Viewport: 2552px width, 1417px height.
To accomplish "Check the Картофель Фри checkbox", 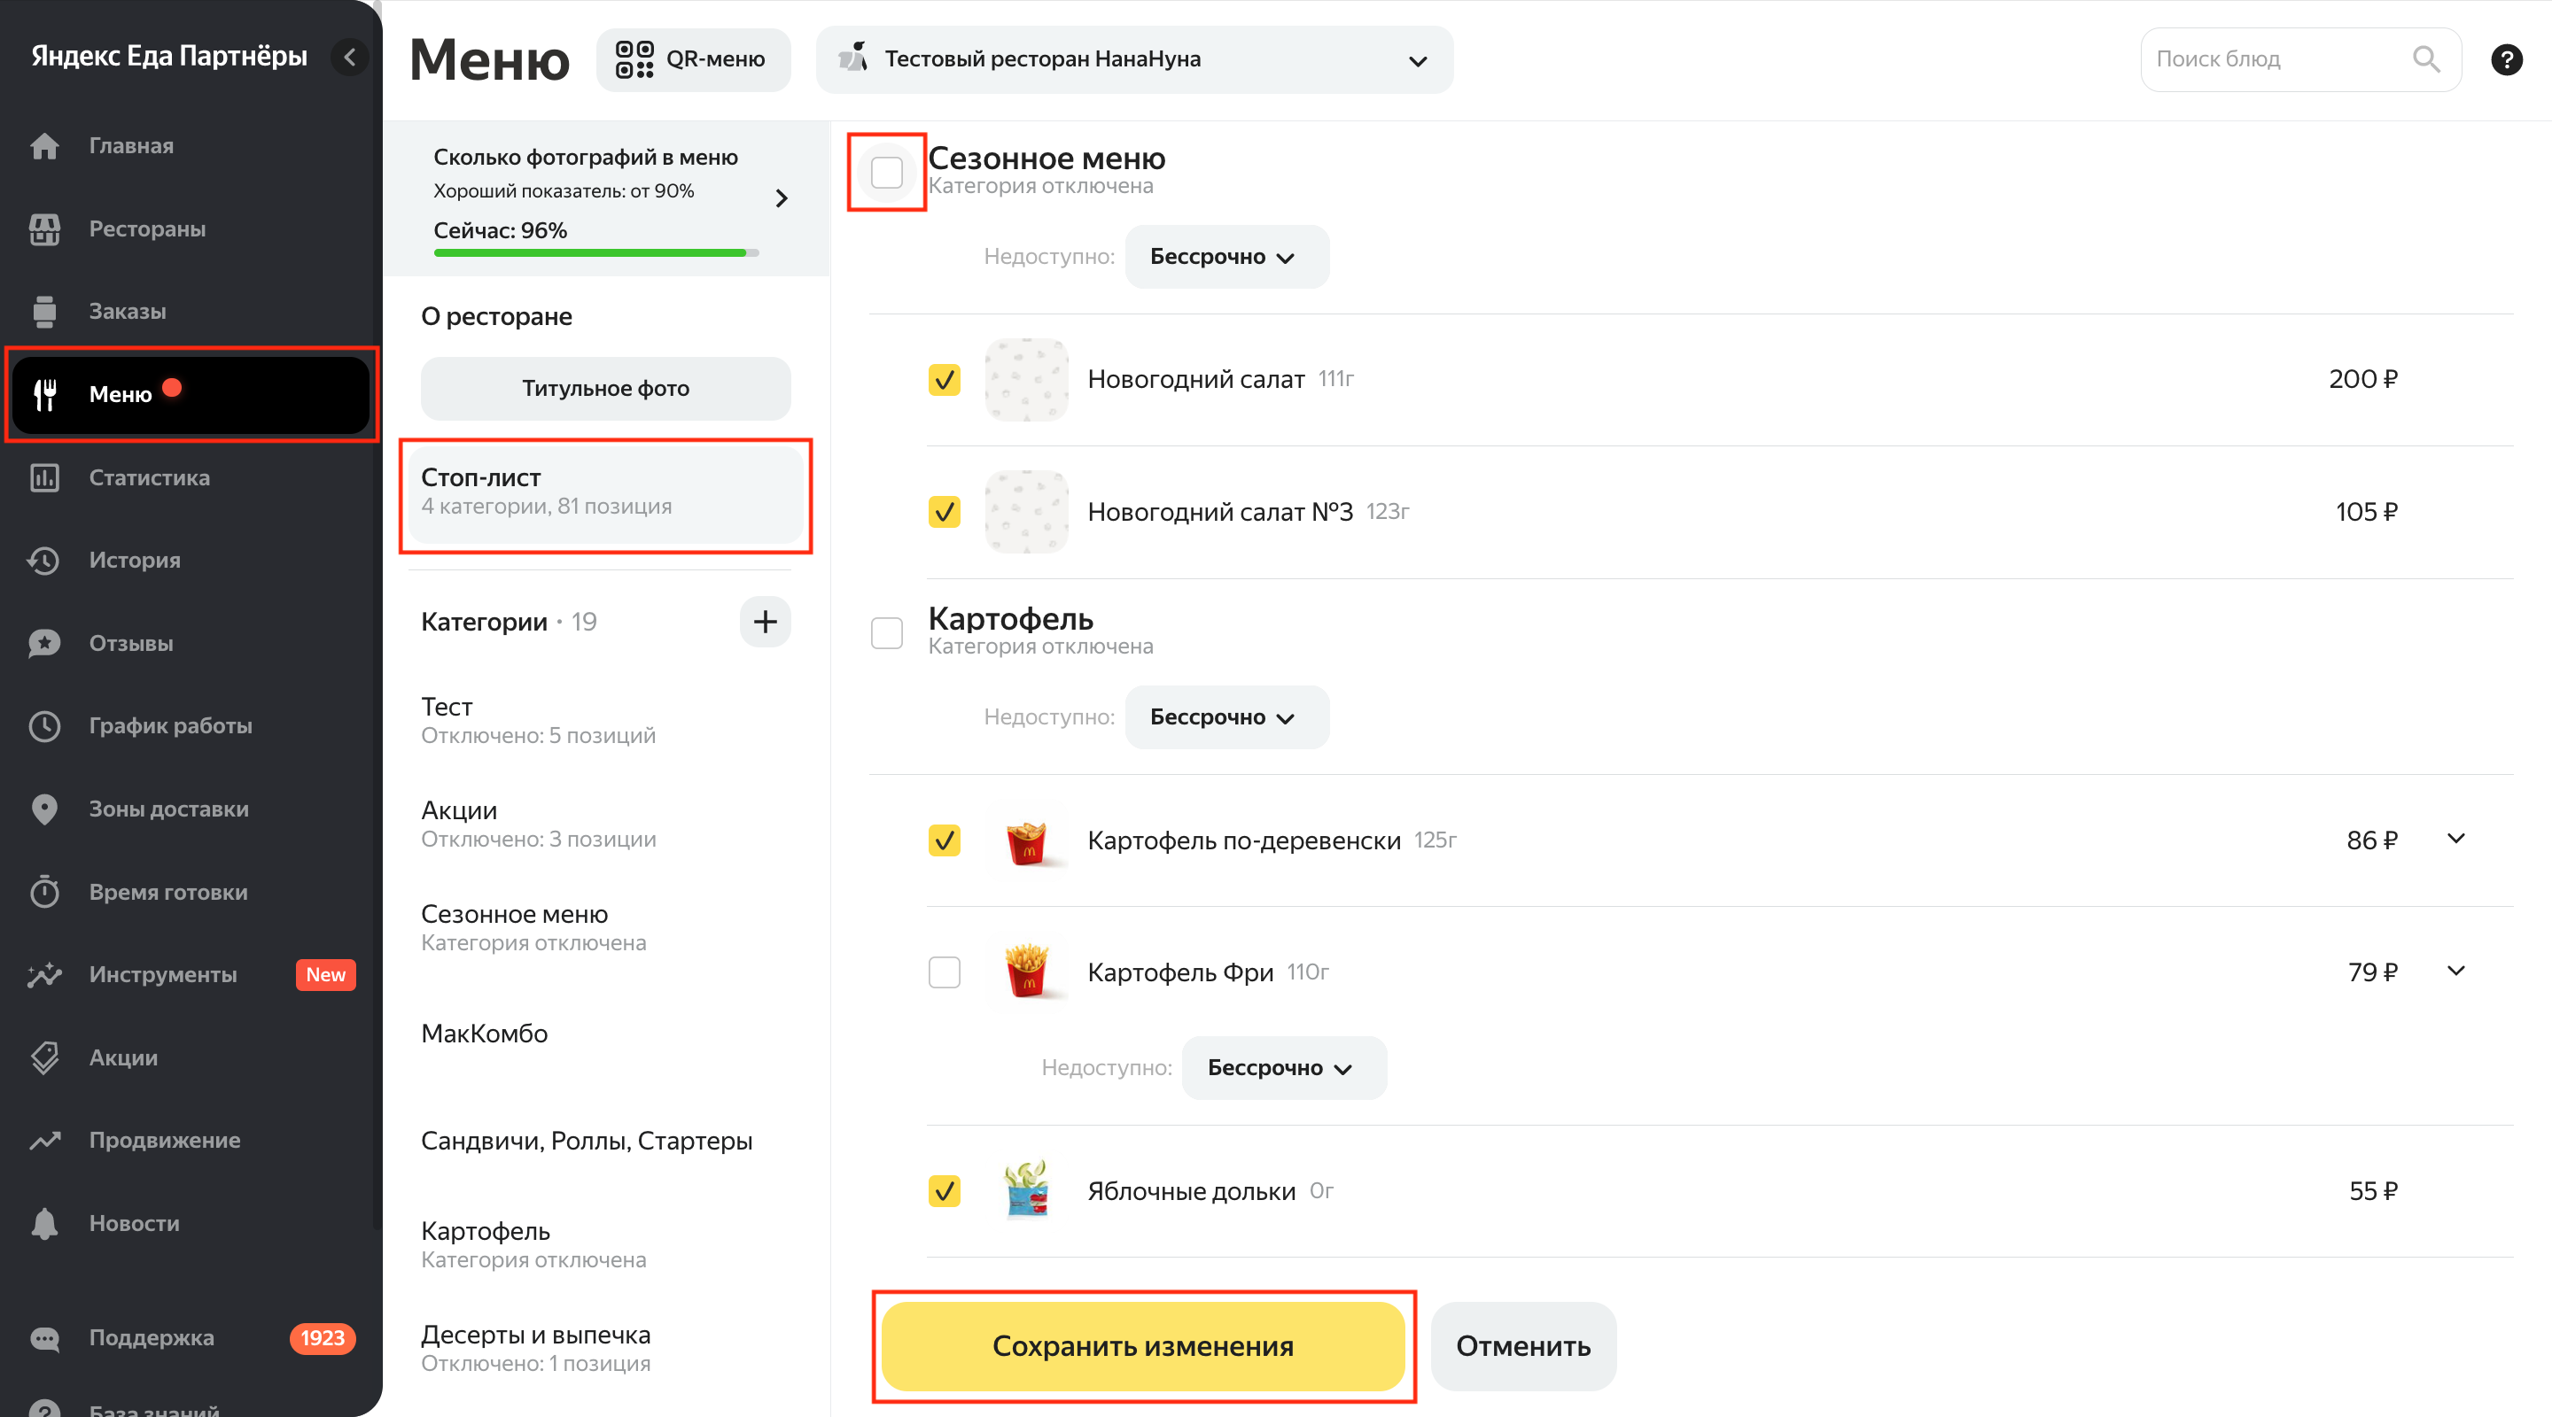I will tap(944, 972).
